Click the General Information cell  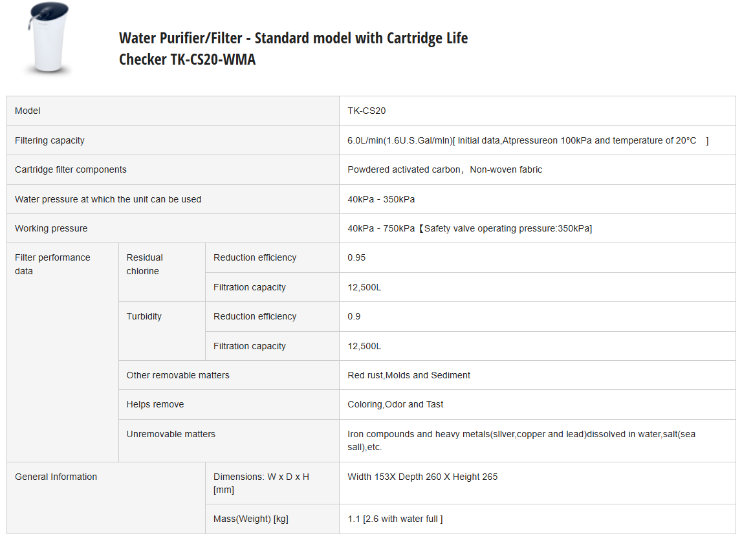(x=56, y=477)
